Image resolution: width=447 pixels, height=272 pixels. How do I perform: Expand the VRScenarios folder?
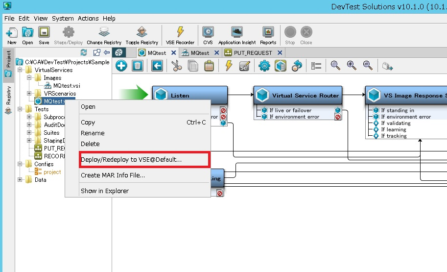pyautogui.click(x=29, y=94)
